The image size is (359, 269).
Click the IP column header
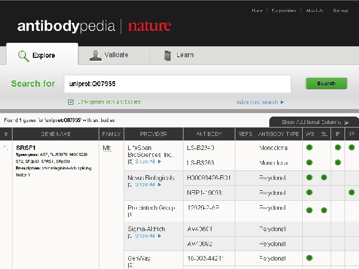tap(352, 134)
